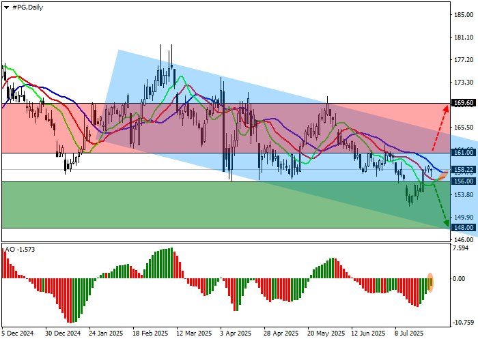Click the 161.00 price level label

pyautogui.click(x=463, y=153)
